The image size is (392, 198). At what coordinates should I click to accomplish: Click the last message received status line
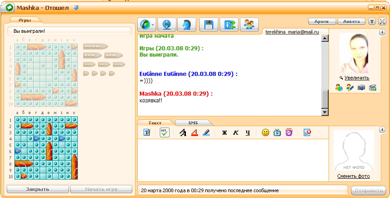[x=210, y=190]
